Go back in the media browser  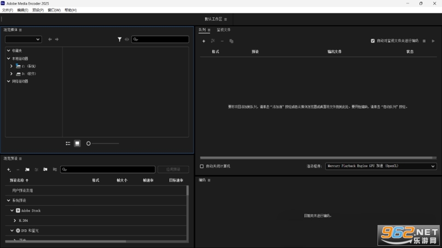point(50,39)
